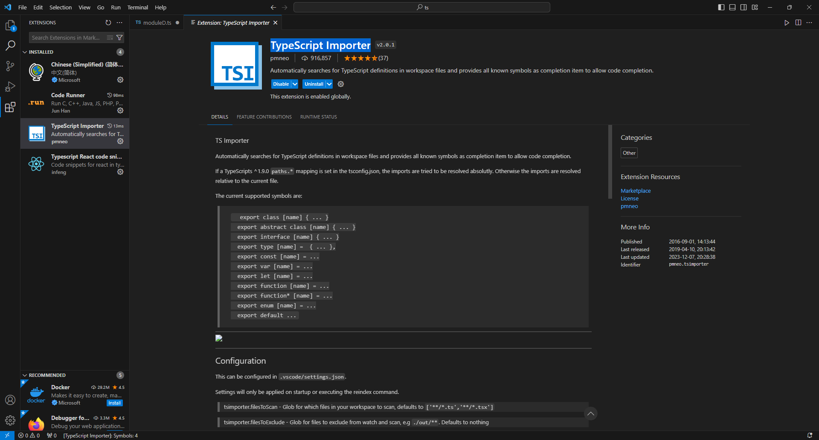Close the Extension: TypeScript Importer tab
Image resolution: width=819 pixels, height=440 pixels.
[275, 23]
